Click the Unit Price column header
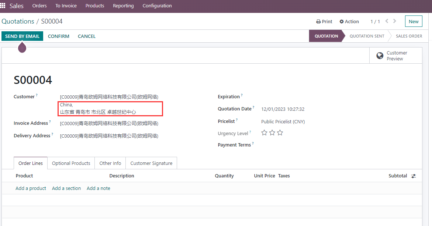432x226 pixels. pyautogui.click(x=265, y=176)
